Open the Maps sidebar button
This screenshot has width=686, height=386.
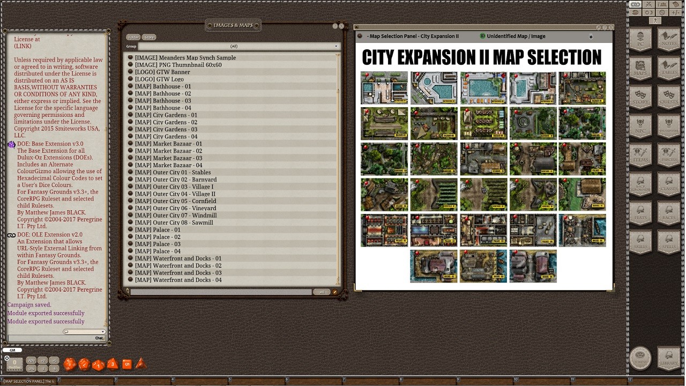point(640,69)
